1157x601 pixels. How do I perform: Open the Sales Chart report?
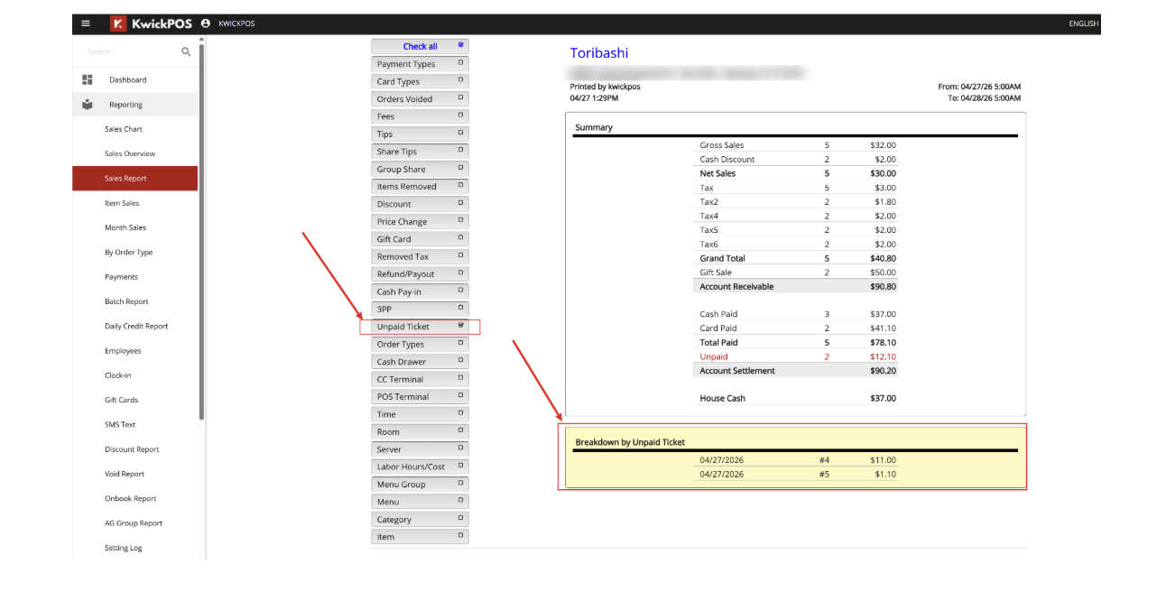click(x=134, y=129)
